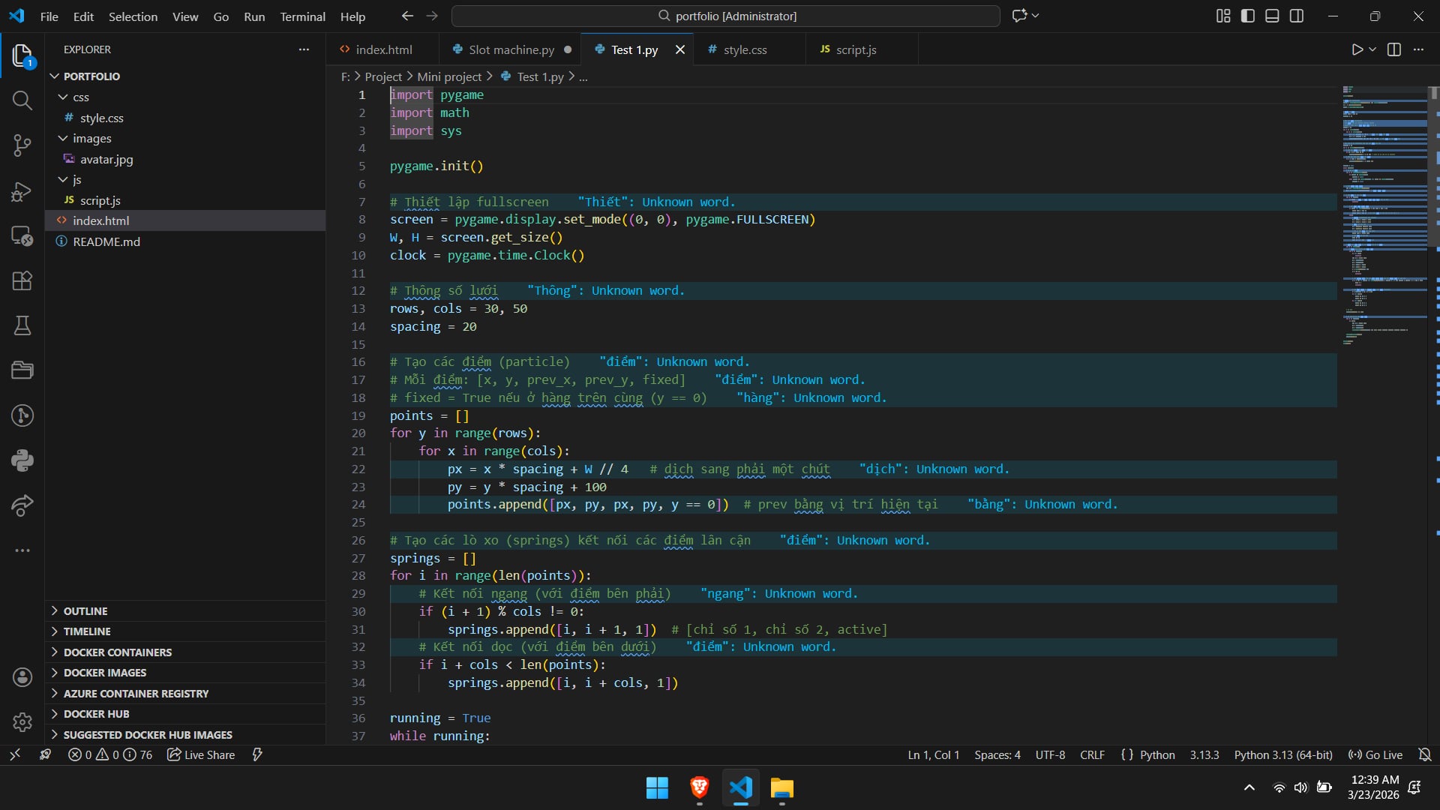Image resolution: width=1440 pixels, height=810 pixels.
Task: Open the Extensions view
Action: tap(22, 280)
